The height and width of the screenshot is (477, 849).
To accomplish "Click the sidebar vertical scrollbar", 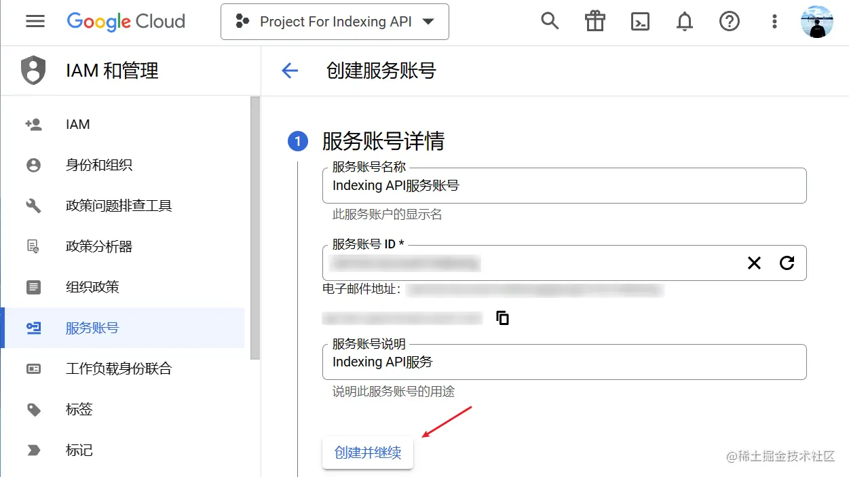I will point(255,227).
